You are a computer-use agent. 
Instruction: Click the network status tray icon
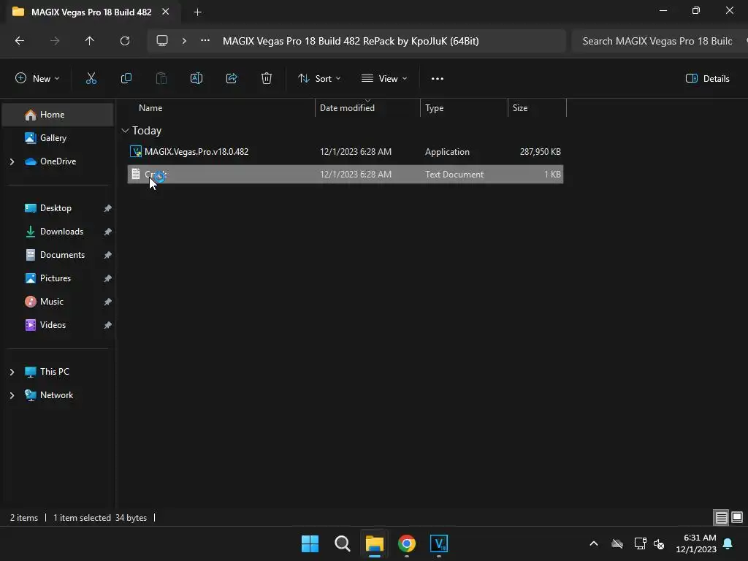pyautogui.click(x=640, y=543)
